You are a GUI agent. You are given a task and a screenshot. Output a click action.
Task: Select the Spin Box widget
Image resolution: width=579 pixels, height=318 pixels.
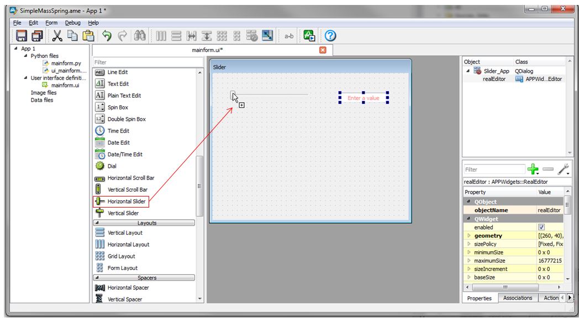click(117, 108)
